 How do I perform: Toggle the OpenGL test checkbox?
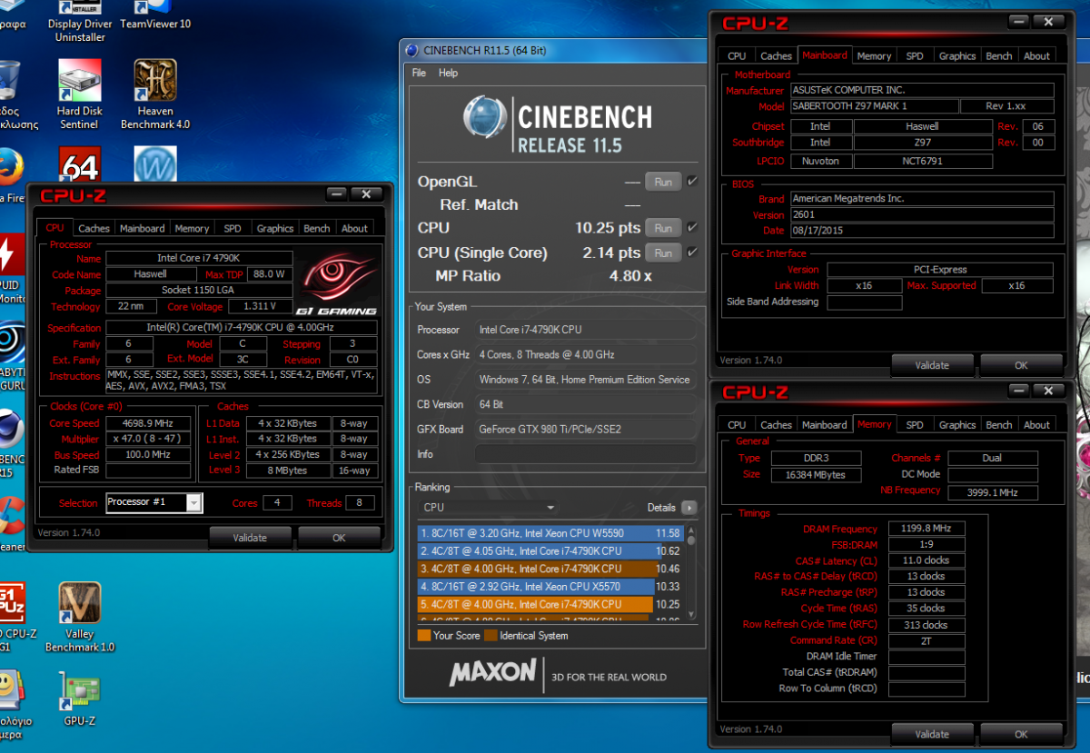pos(693,182)
